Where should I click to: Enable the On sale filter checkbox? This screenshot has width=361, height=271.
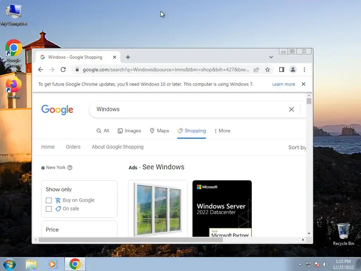pos(49,209)
